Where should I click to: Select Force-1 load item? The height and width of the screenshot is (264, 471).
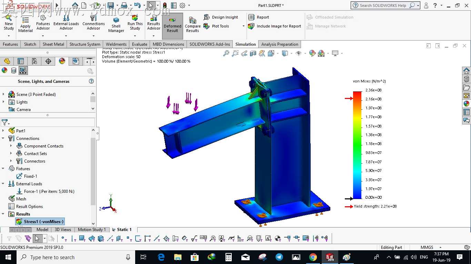[46, 191]
